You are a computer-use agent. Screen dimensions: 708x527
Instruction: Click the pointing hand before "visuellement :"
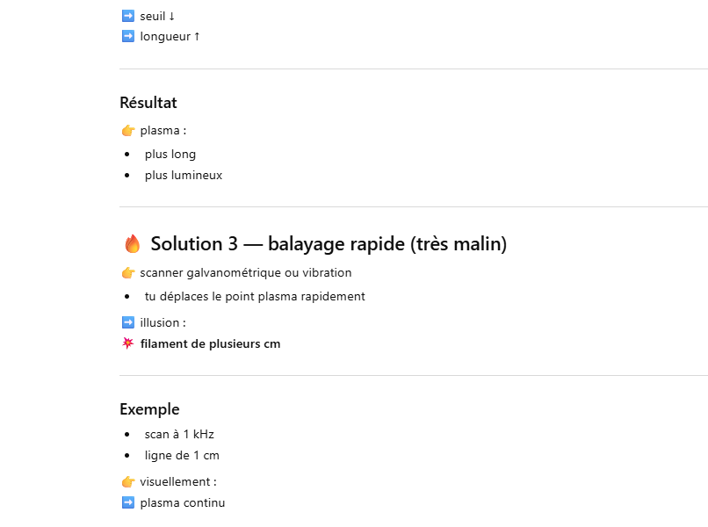click(127, 482)
